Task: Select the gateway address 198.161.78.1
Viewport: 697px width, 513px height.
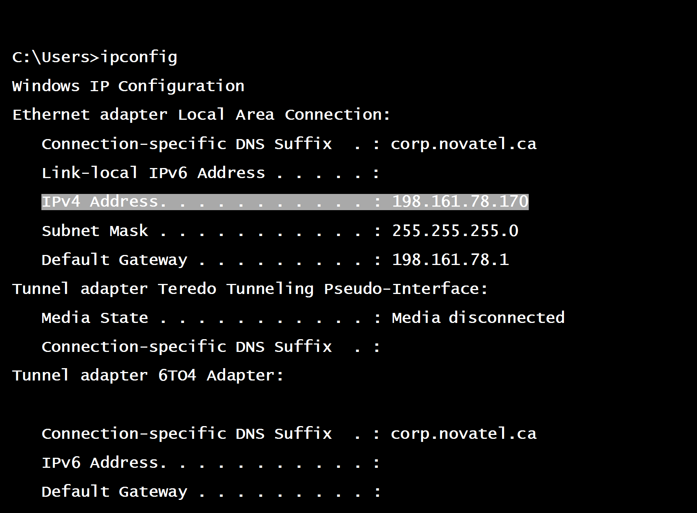Action: [x=450, y=260]
